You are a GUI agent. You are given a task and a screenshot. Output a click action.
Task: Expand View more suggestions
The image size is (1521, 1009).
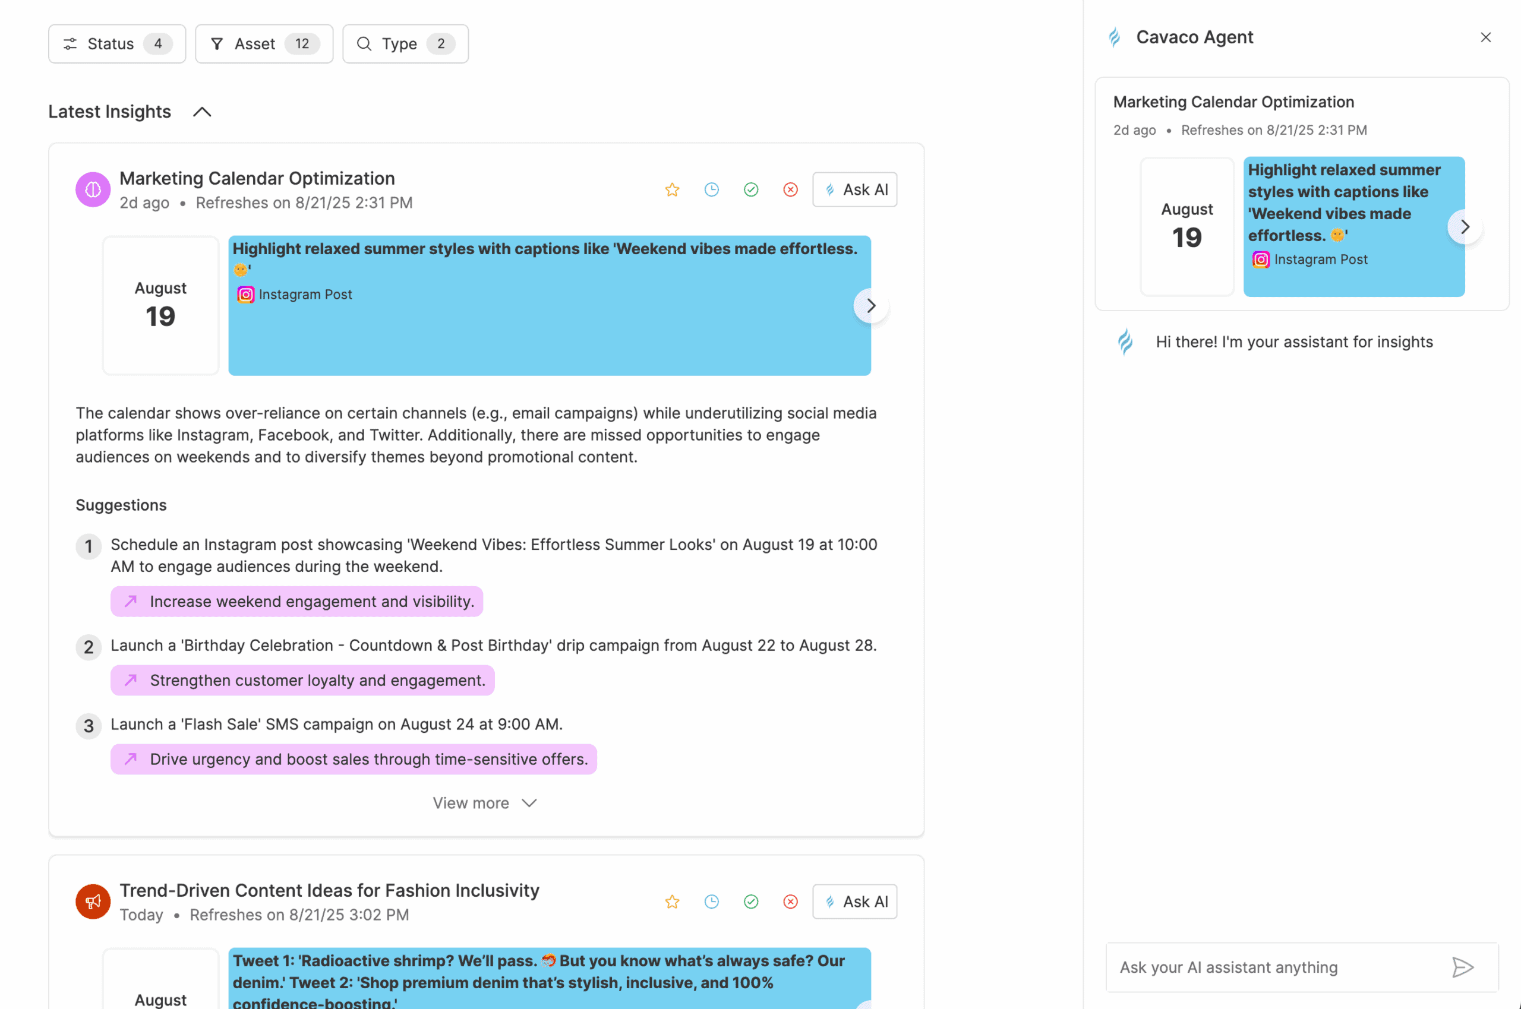point(485,803)
